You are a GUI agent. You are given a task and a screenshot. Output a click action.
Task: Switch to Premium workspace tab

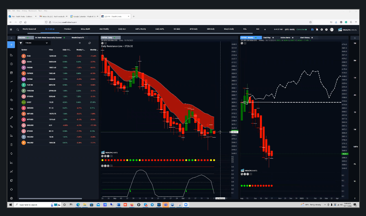coord(68,29)
